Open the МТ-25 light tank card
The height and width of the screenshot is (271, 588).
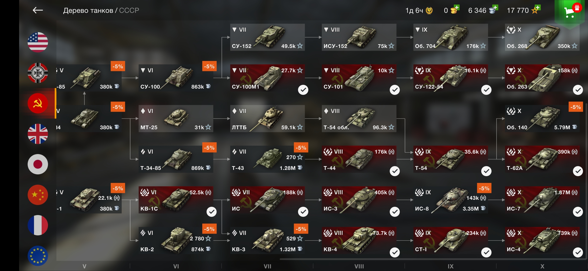pos(176,119)
